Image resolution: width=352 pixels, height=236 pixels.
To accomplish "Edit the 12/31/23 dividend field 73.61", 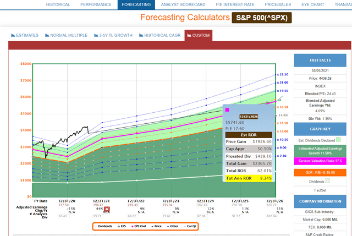I will 167,216.
